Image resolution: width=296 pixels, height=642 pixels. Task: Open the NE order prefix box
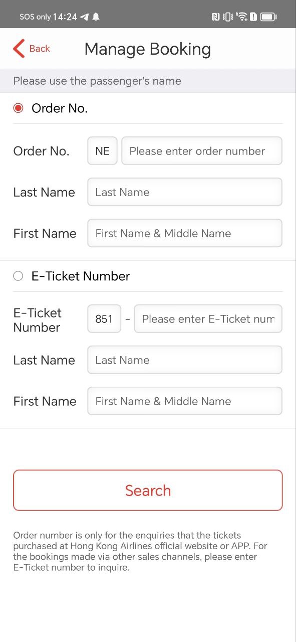pyautogui.click(x=103, y=151)
